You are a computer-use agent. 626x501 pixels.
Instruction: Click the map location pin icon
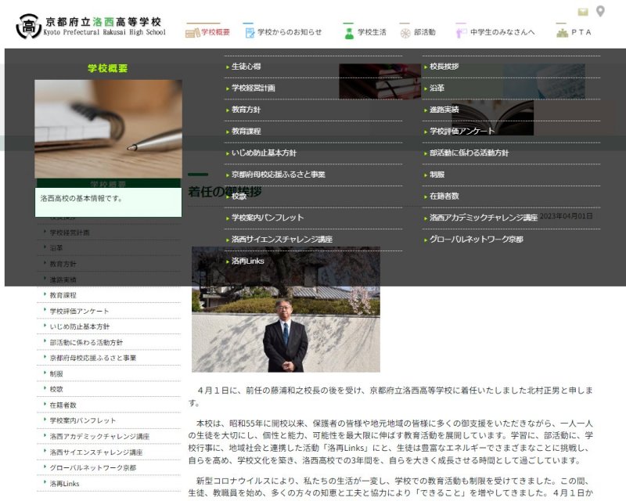point(600,11)
